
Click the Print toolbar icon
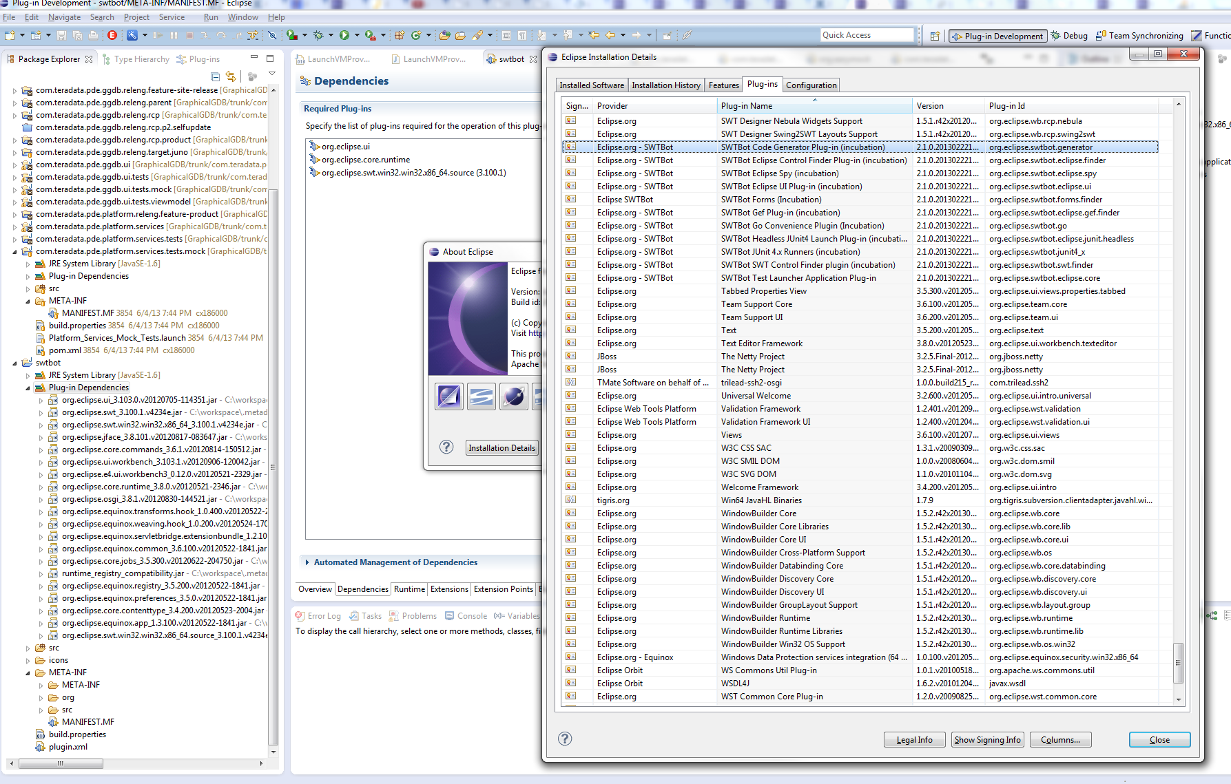click(93, 35)
